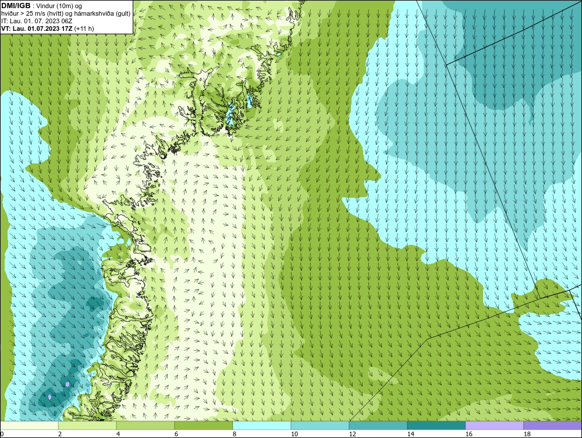This screenshot has height=438, width=582.
Task: Click the 14–16 m/s dark teal legend swatch
Action: tap(436, 425)
